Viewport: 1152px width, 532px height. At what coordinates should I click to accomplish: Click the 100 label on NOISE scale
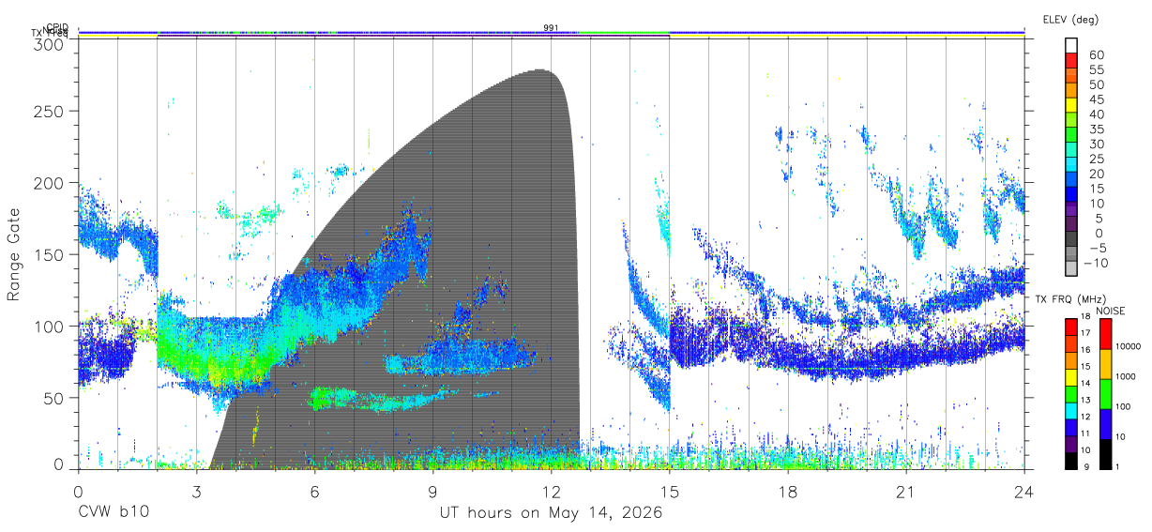(1123, 406)
